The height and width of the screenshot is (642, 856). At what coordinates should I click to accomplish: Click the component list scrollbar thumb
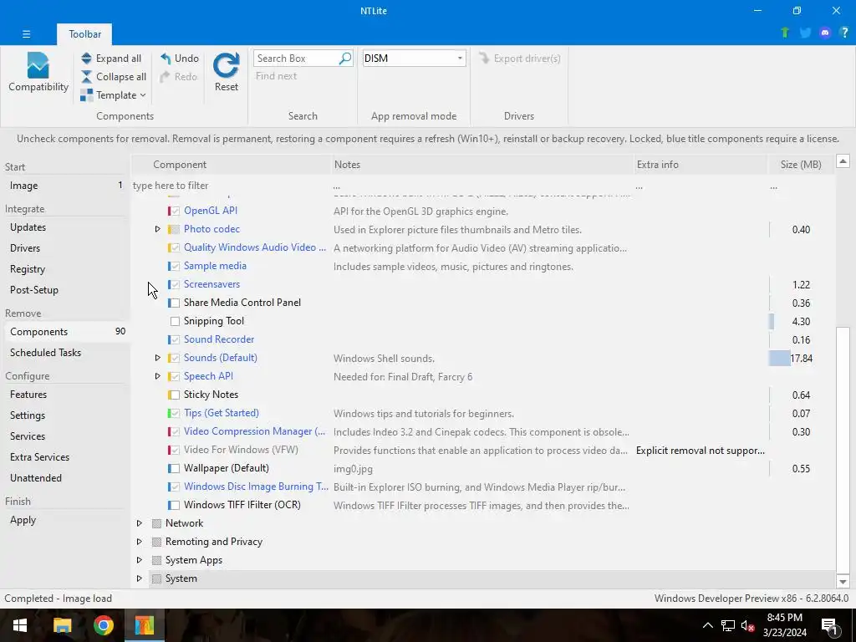(x=843, y=449)
